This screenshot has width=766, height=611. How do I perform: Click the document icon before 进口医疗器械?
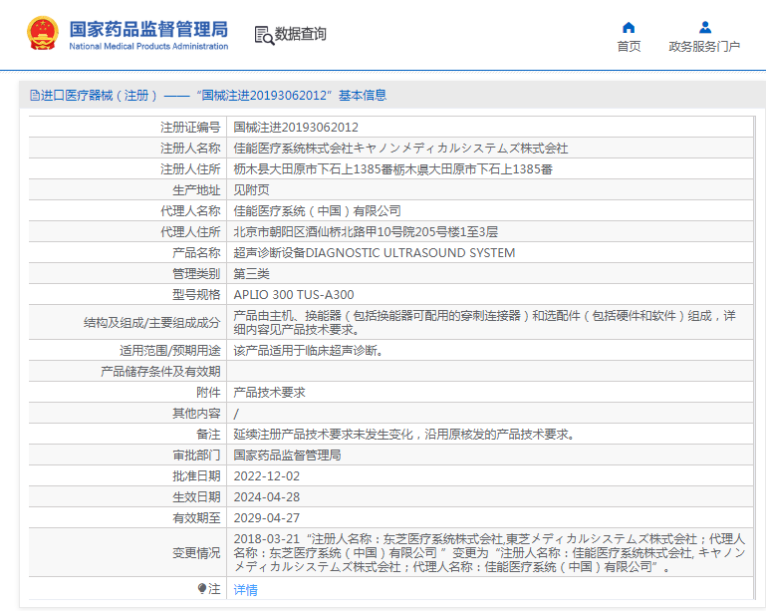(x=34, y=96)
